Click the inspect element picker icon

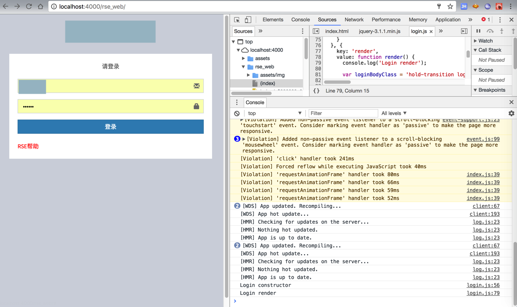pyautogui.click(x=237, y=20)
